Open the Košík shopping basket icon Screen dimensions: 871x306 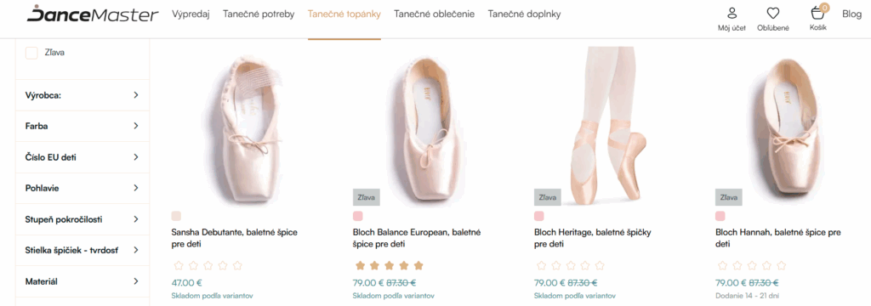[x=817, y=14]
